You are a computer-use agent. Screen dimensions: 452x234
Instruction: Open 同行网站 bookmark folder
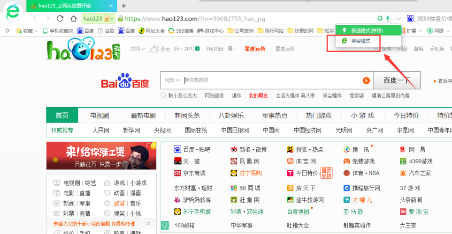[271, 31]
